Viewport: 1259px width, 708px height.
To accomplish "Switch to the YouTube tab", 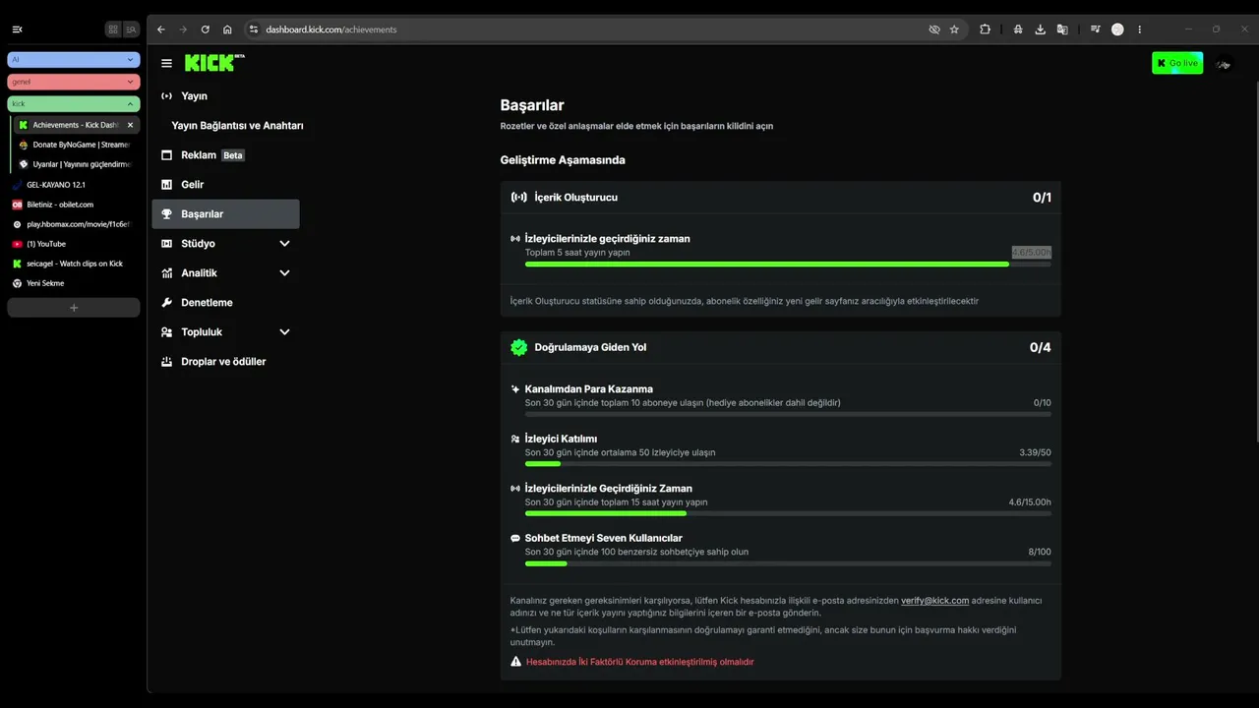I will click(74, 244).
